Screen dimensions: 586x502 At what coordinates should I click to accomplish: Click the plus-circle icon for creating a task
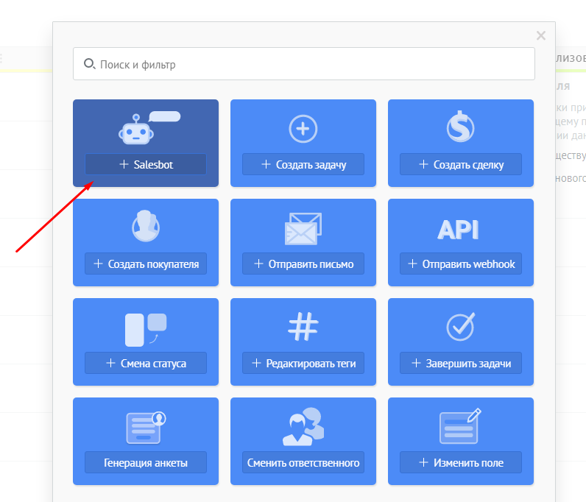pos(303,129)
